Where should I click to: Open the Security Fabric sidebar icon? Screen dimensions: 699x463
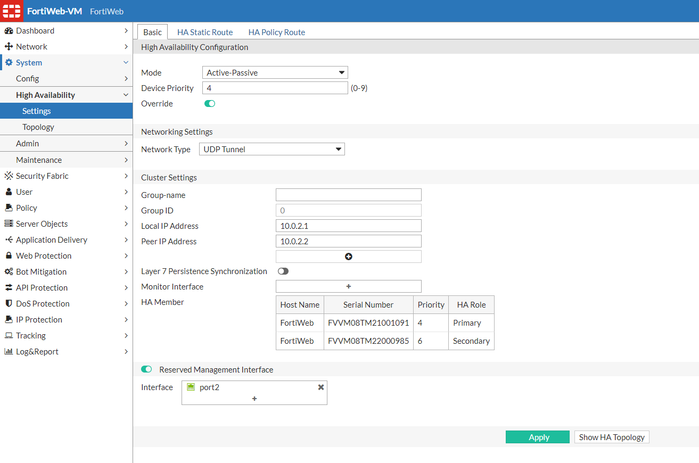9,176
